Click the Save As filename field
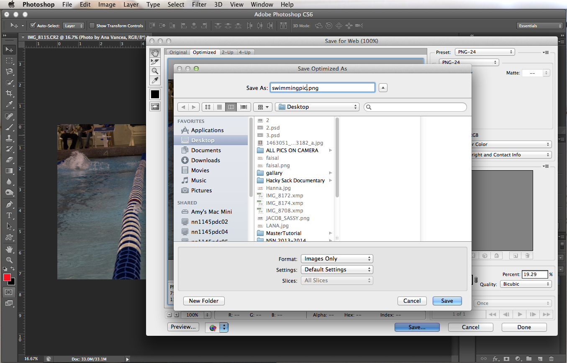 pos(323,88)
